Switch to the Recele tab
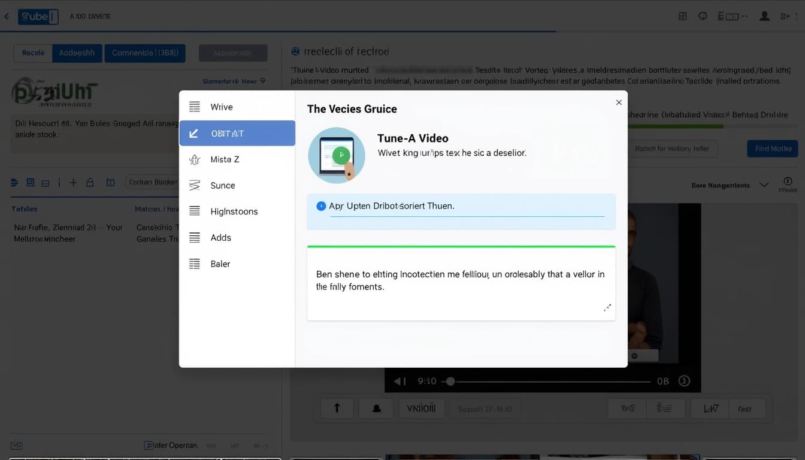Image resolution: width=805 pixels, height=460 pixels. coord(33,53)
